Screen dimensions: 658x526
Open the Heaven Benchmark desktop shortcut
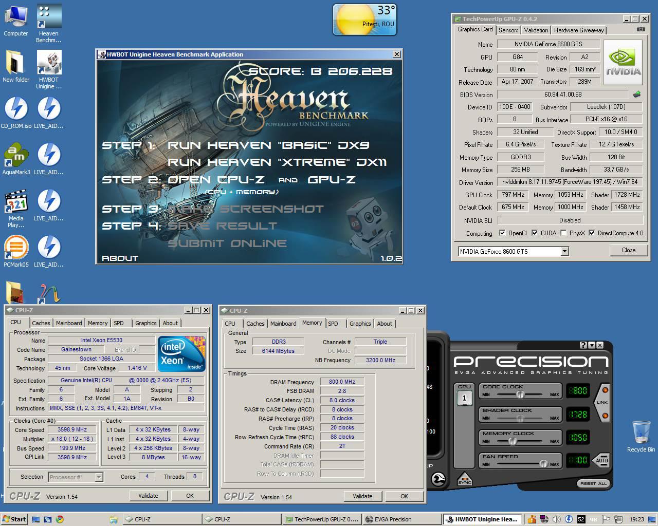pos(49,23)
